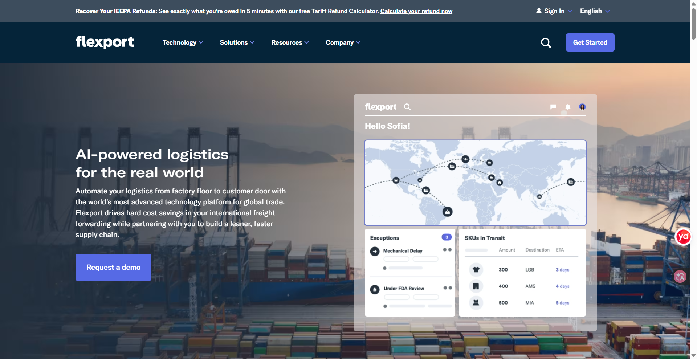Click the MIA destination cell
The image size is (697, 359).
point(530,303)
